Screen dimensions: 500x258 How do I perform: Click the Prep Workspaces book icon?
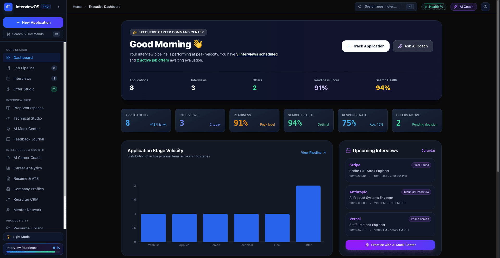(8, 108)
